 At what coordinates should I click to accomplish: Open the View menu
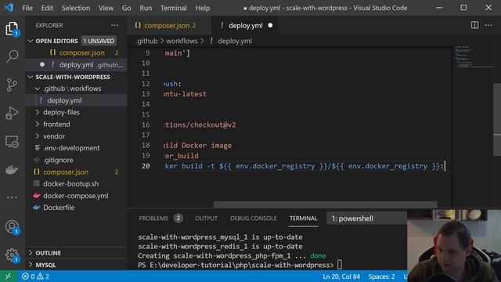(x=106, y=8)
